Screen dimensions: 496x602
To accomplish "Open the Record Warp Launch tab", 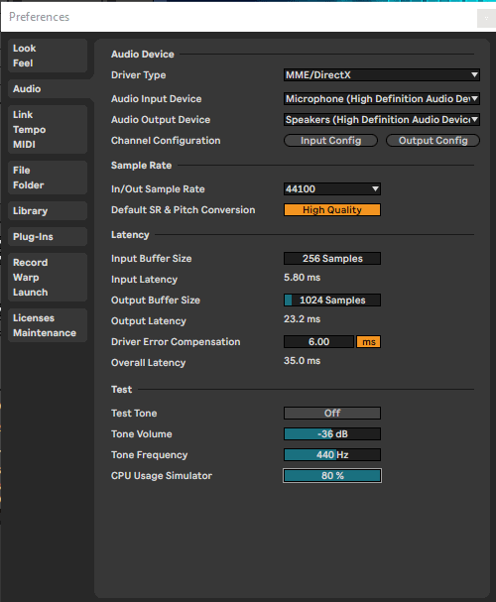I will pos(48,277).
